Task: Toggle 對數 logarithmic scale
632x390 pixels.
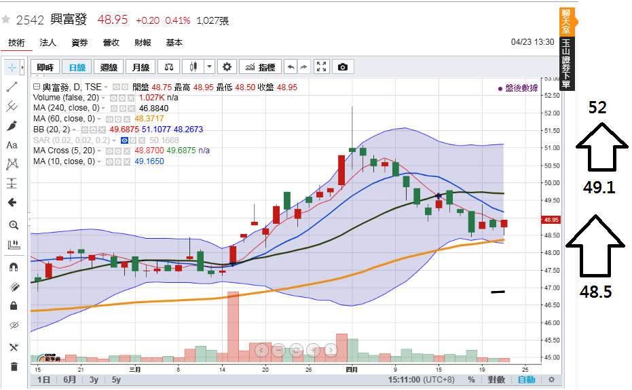Action: (x=496, y=380)
